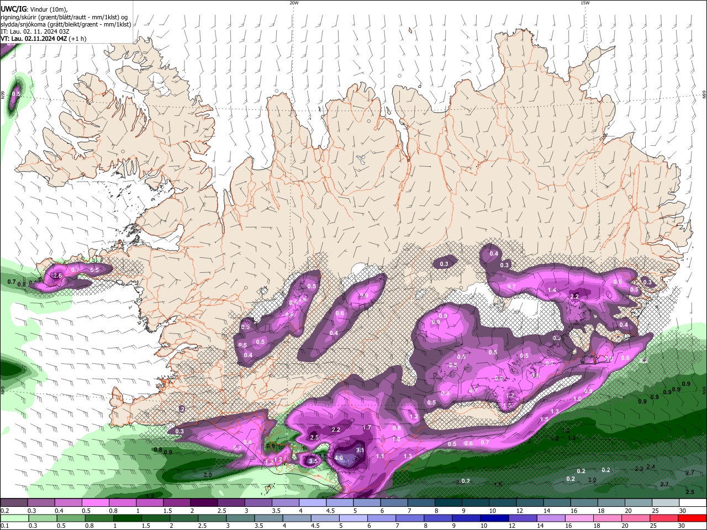Select steel blue snow swatch starting at 6
Screen dimensions: 707x530
tap(393, 503)
